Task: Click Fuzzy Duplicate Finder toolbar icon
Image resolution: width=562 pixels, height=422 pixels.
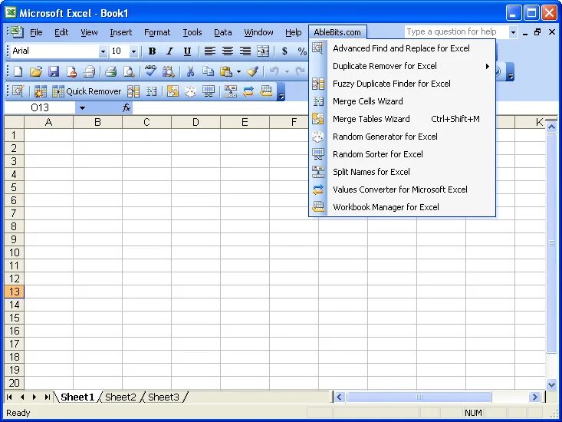Action: (x=133, y=91)
